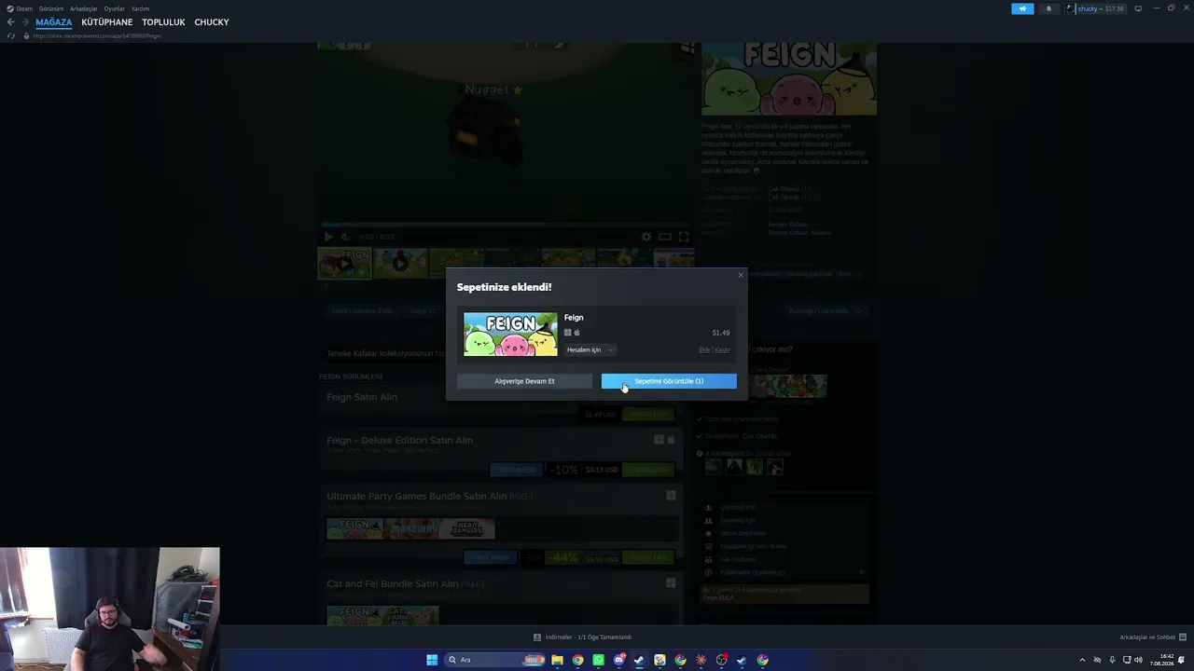Go back with the back arrow

[11, 22]
